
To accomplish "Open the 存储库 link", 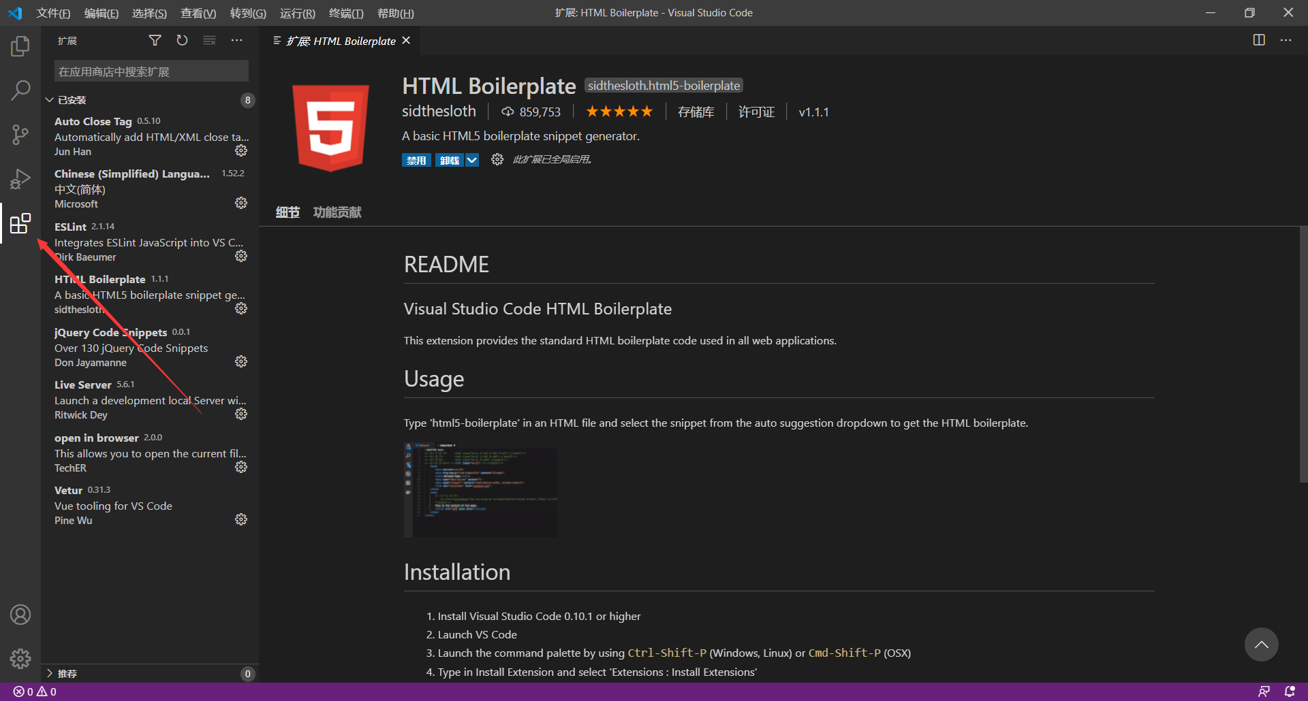I will coord(696,112).
